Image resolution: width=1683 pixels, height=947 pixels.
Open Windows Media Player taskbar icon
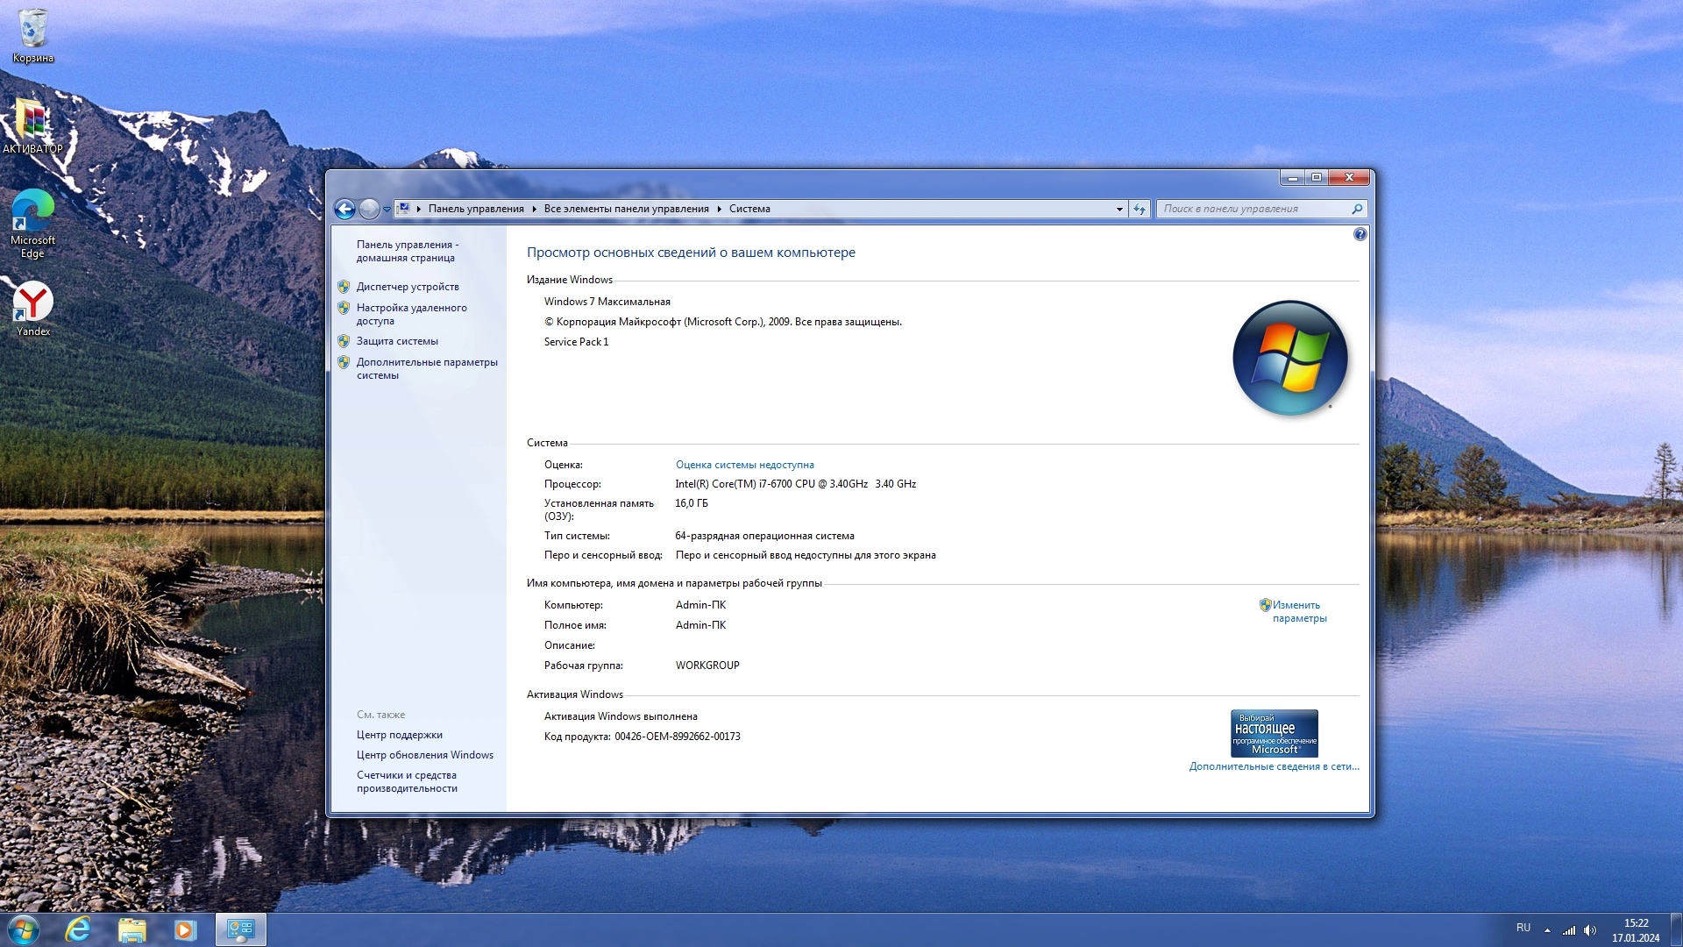tap(185, 929)
